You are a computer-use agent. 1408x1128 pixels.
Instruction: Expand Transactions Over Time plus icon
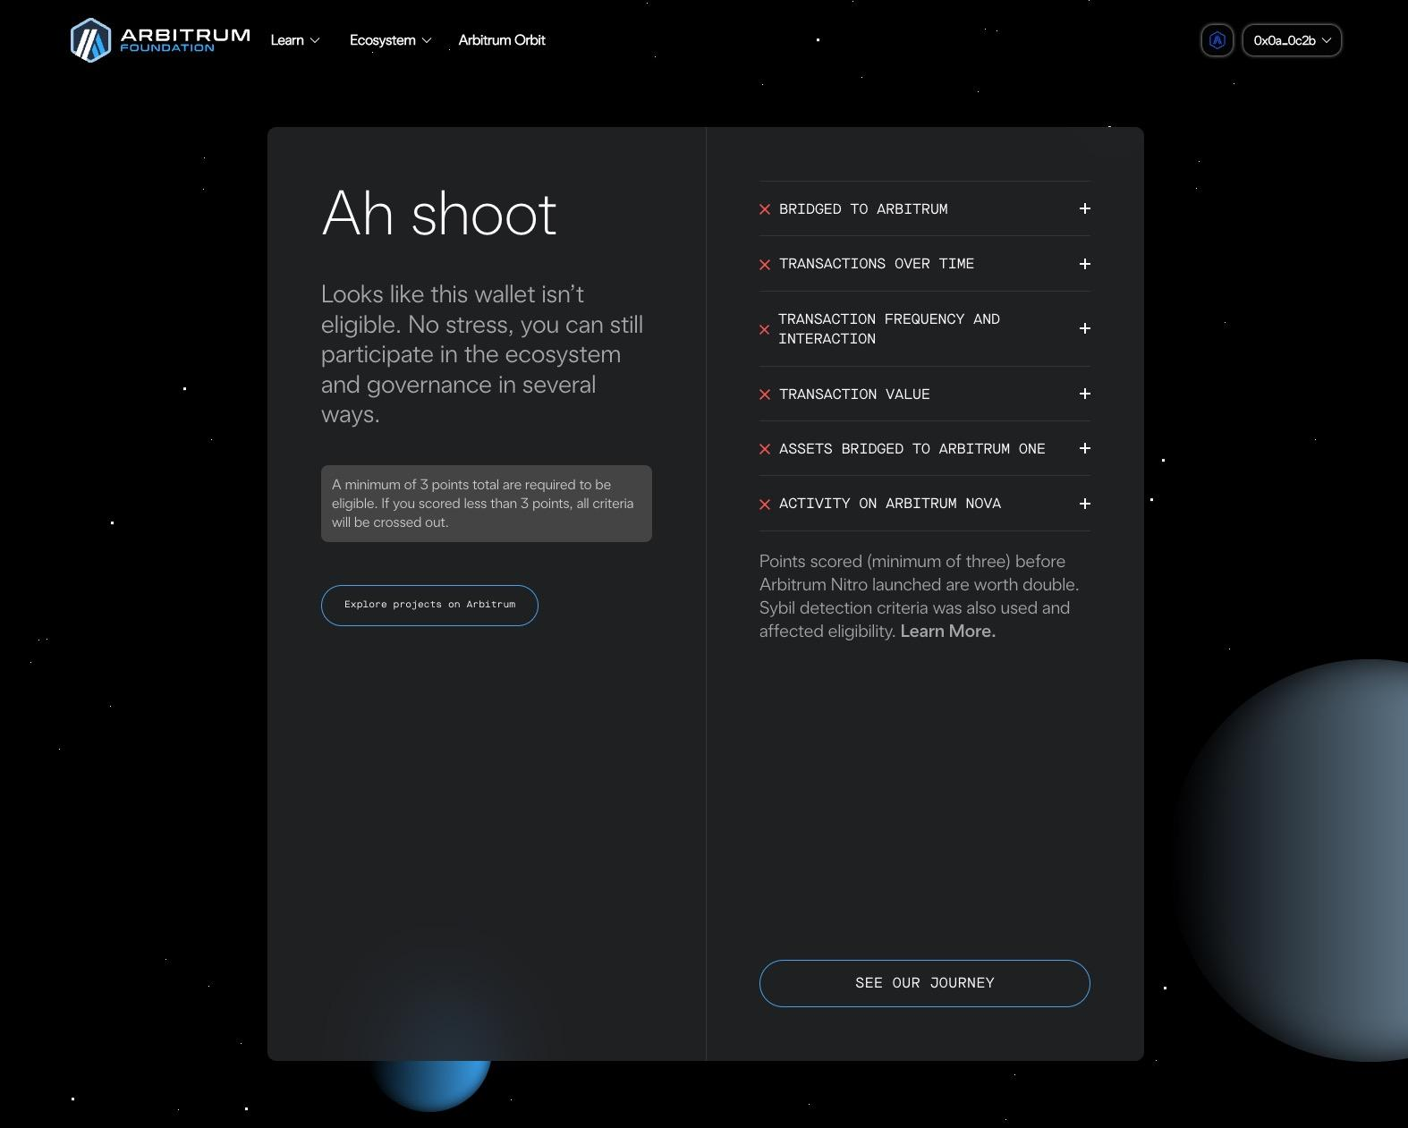tap(1084, 264)
